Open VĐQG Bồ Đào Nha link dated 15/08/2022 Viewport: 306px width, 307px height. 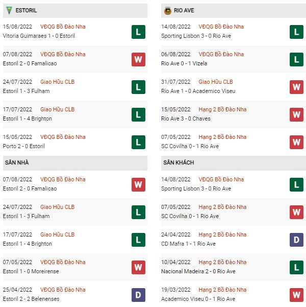click(63, 27)
